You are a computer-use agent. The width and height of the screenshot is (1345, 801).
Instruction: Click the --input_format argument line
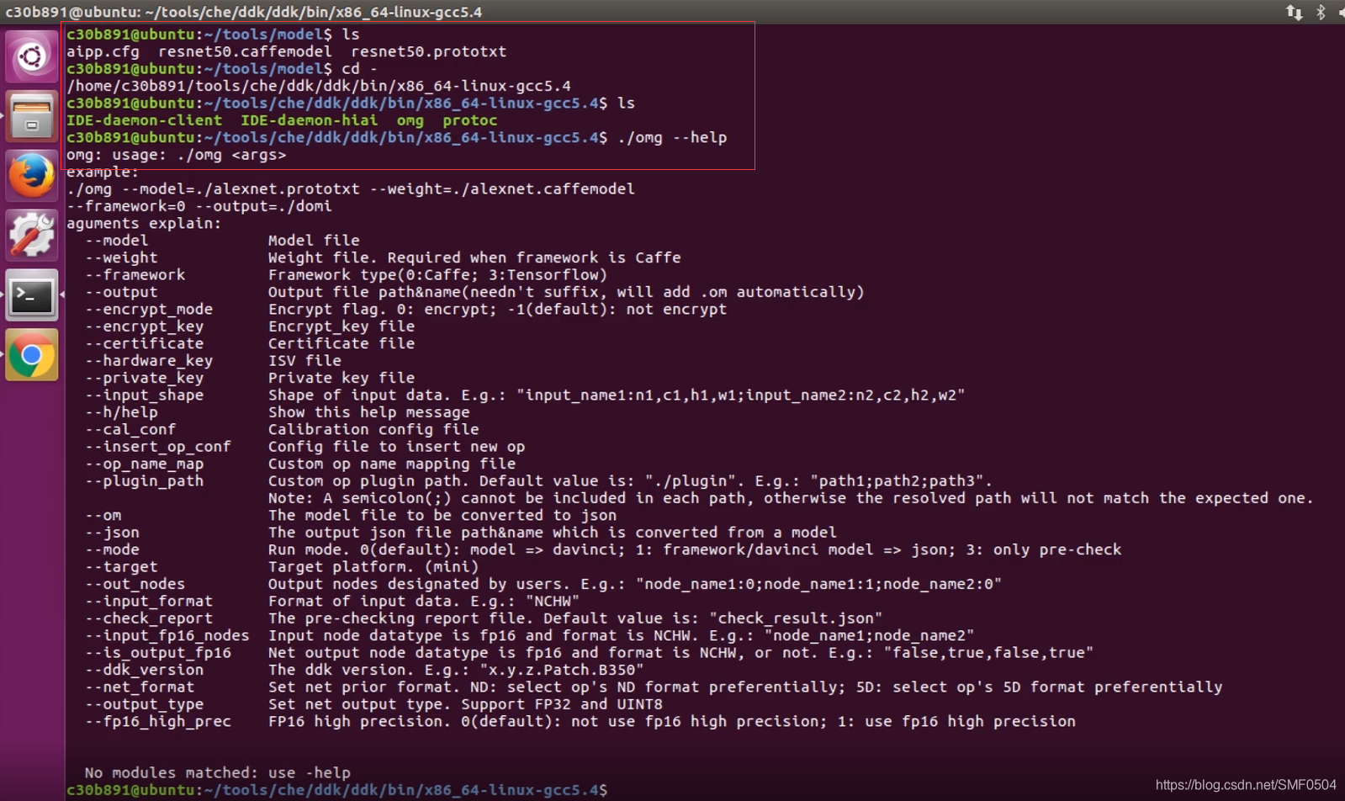(x=332, y=601)
